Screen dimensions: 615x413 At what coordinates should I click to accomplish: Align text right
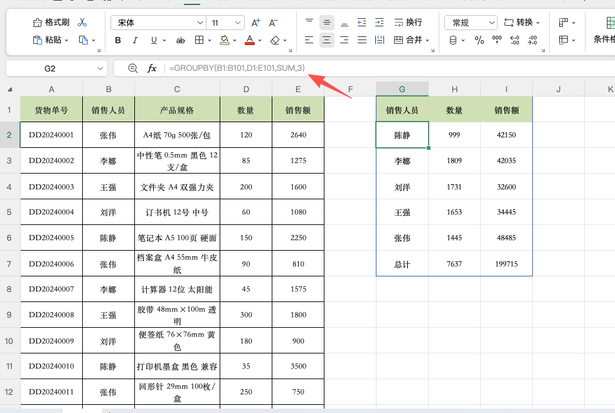pyautogui.click(x=344, y=39)
